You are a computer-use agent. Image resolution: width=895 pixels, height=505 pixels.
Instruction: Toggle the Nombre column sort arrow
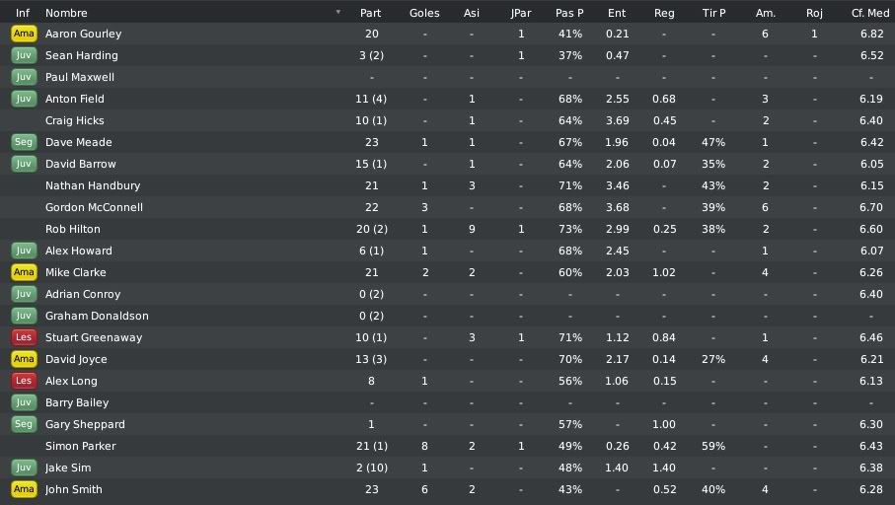point(338,12)
